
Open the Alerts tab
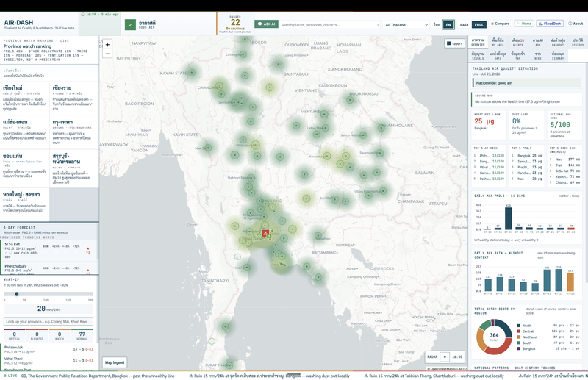coord(517,42)
